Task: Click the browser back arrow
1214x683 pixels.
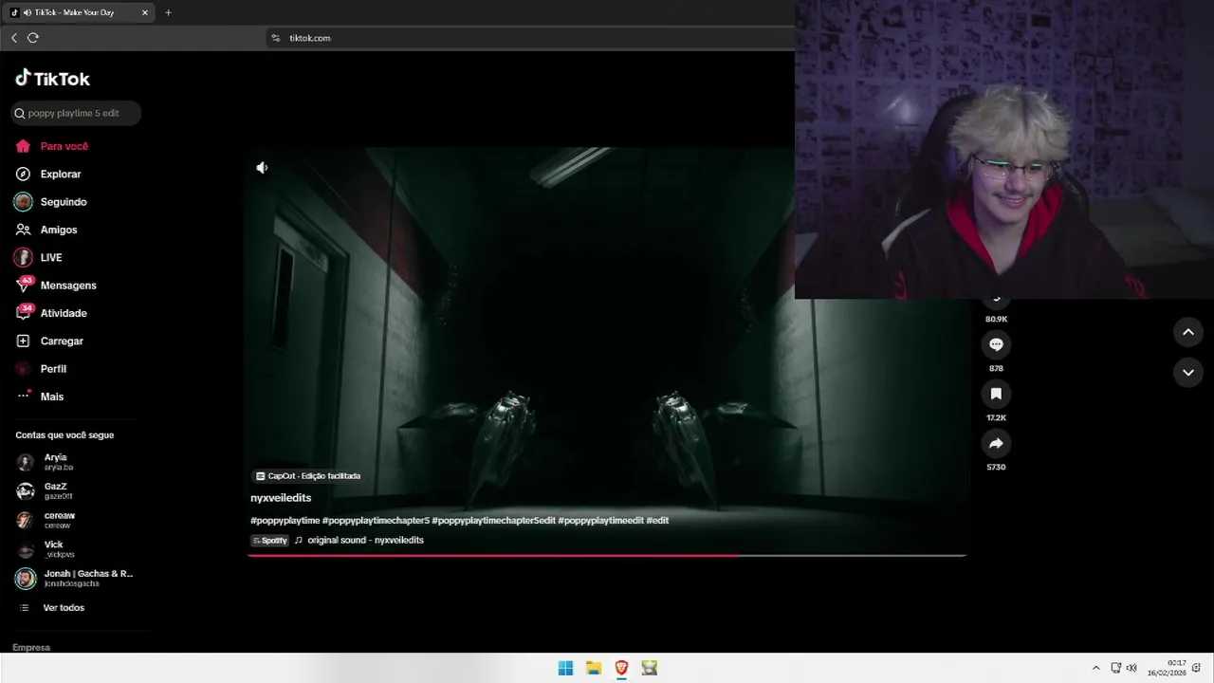Action: click(x=14, y=38)
